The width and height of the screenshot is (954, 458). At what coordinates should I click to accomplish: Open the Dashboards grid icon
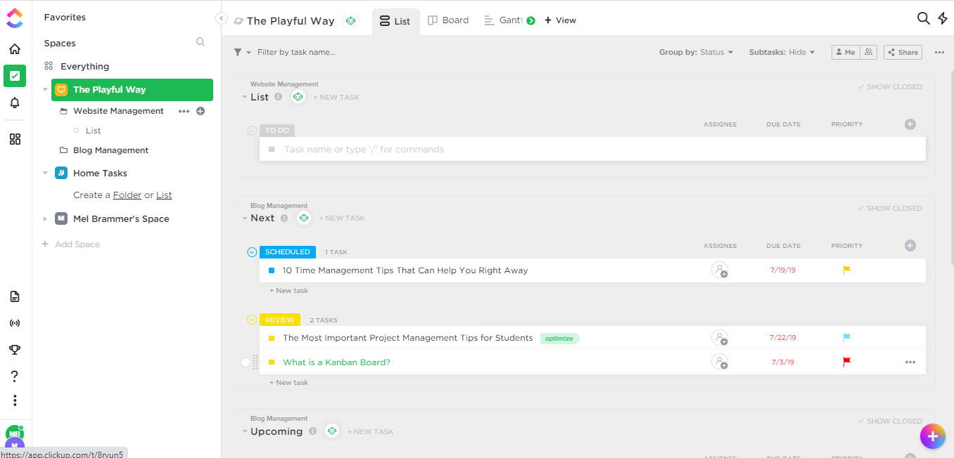[15, 139]
